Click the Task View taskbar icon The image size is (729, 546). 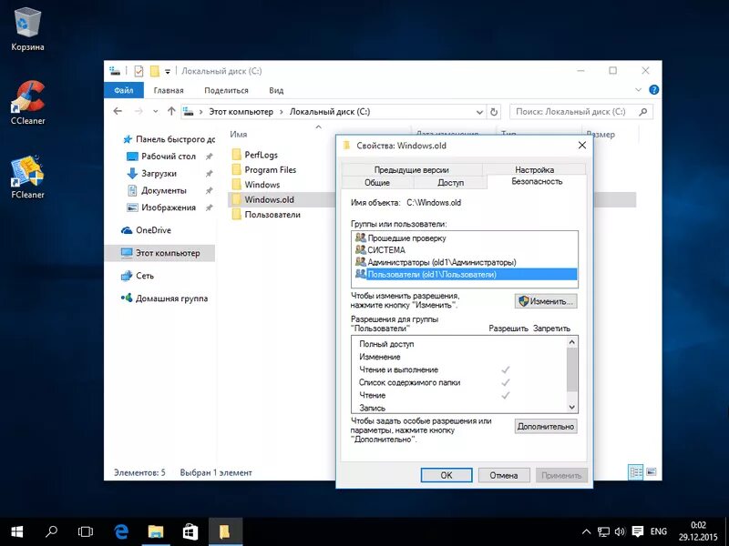tap(86, 532)
